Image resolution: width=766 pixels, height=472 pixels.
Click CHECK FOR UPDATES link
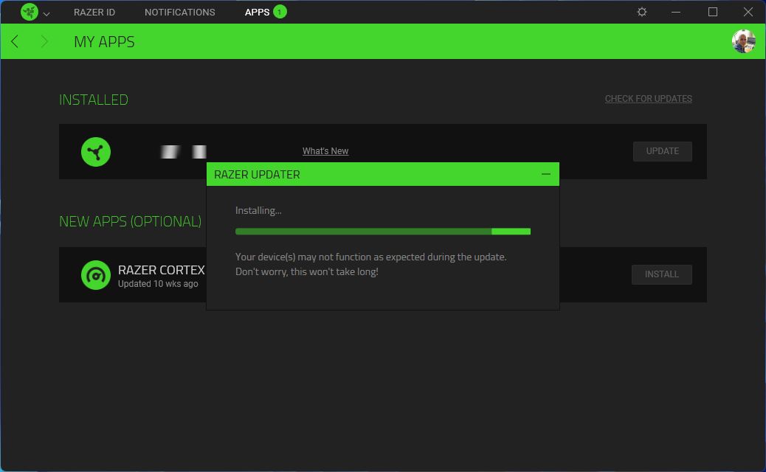648,99
